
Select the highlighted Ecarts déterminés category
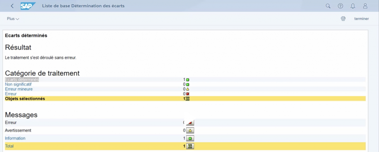22,80
